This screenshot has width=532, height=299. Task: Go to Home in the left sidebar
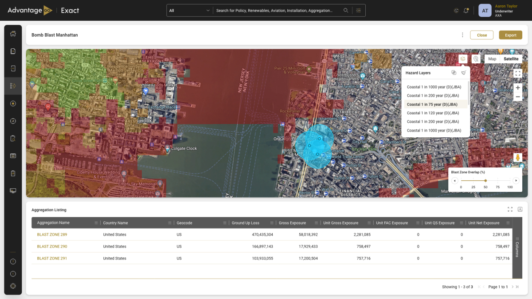tap(13, 34)
